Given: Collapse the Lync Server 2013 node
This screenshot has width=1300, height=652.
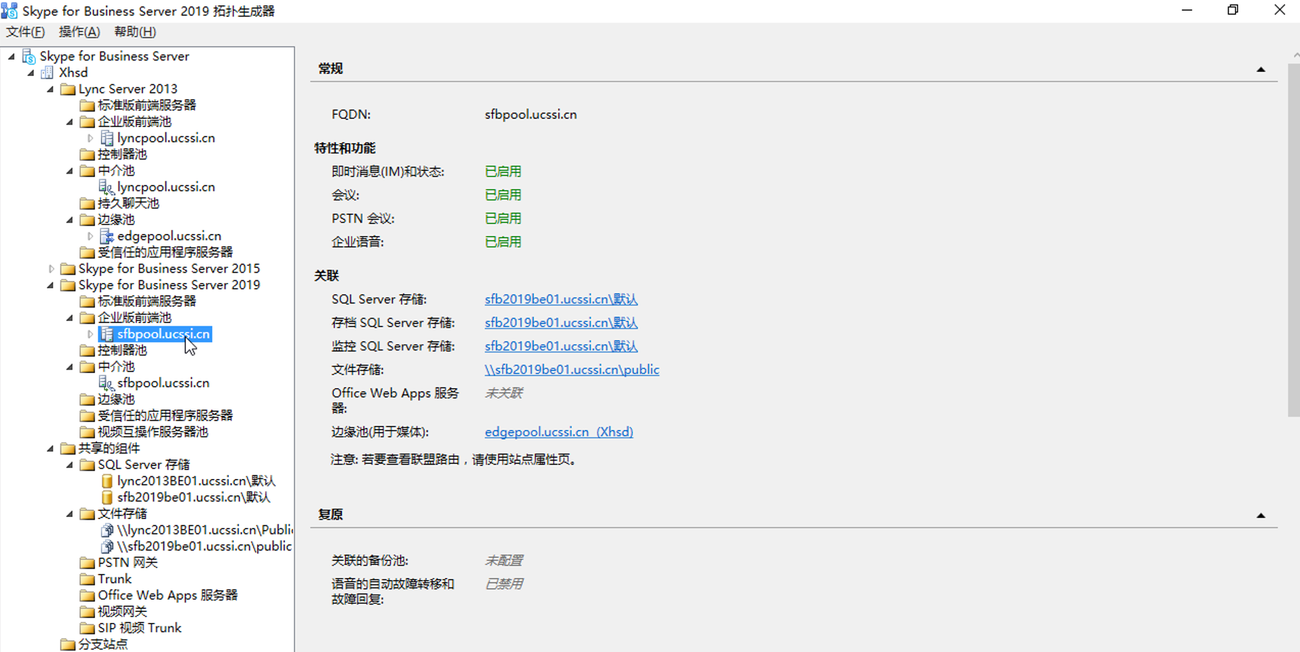Looking at the screenshot, I should click(50, 89).
